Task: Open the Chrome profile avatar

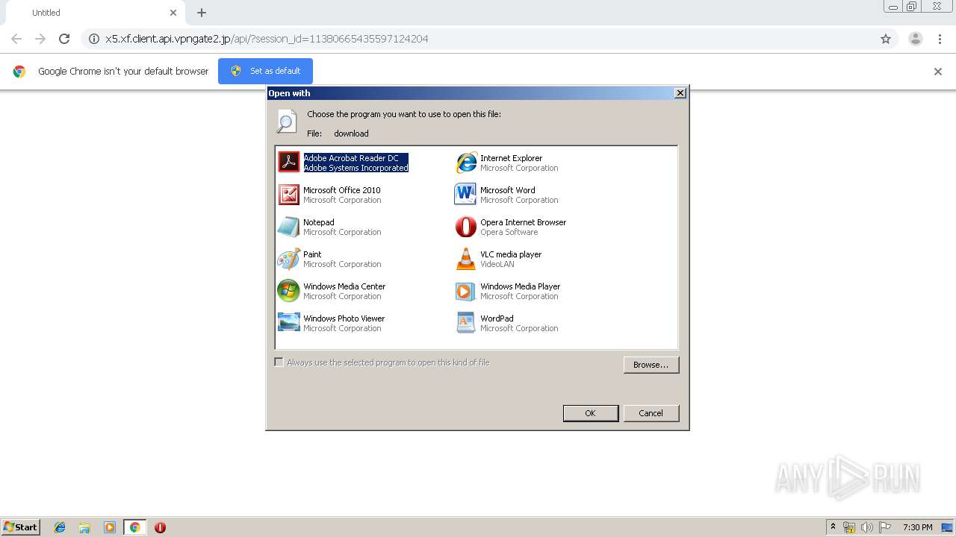Action: pos(916,39)
